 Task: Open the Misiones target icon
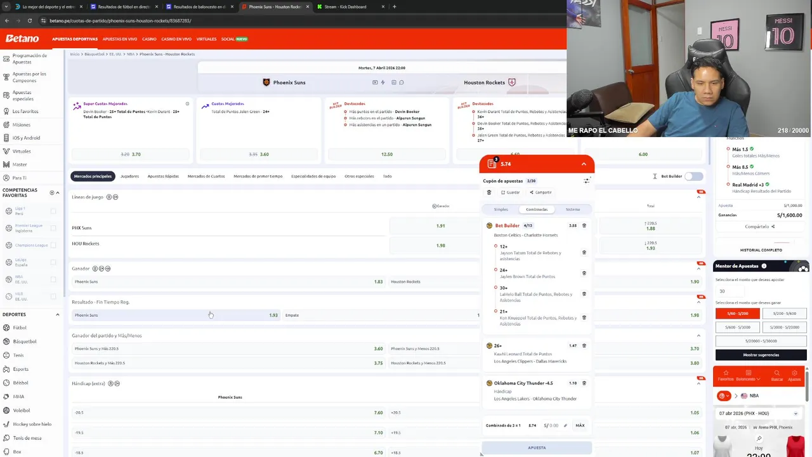6,124
